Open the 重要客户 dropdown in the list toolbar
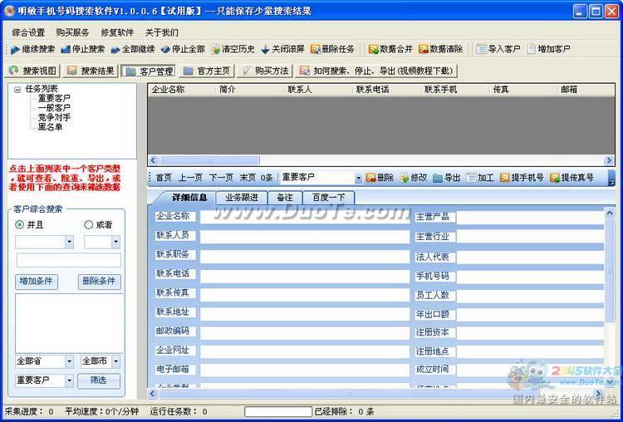This screenshot has width=623, height=422. coord(358,179)
